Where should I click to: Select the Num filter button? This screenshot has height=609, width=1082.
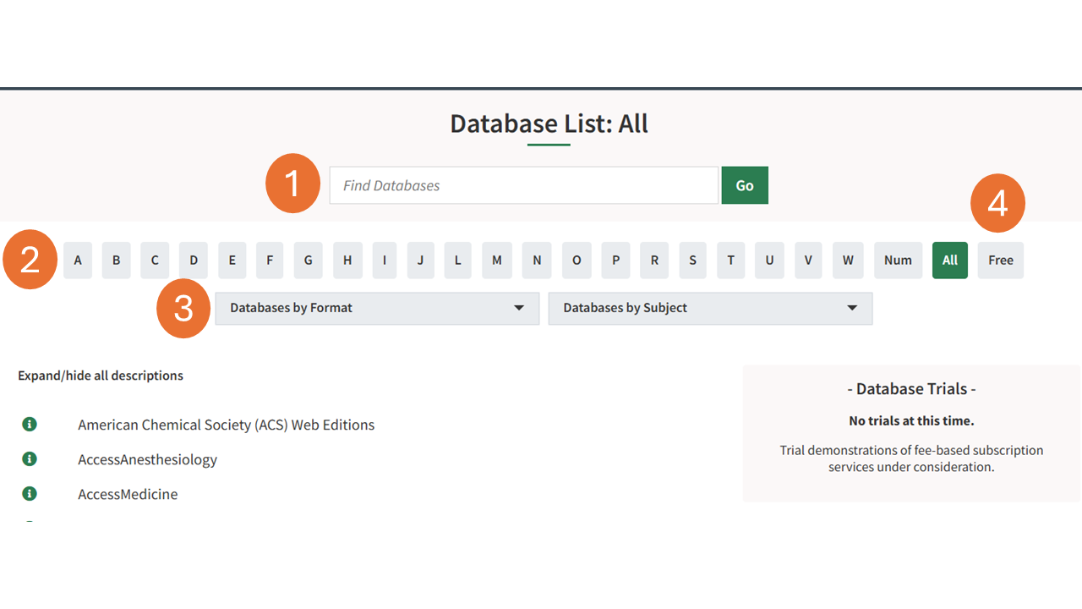tap(898, 261)
